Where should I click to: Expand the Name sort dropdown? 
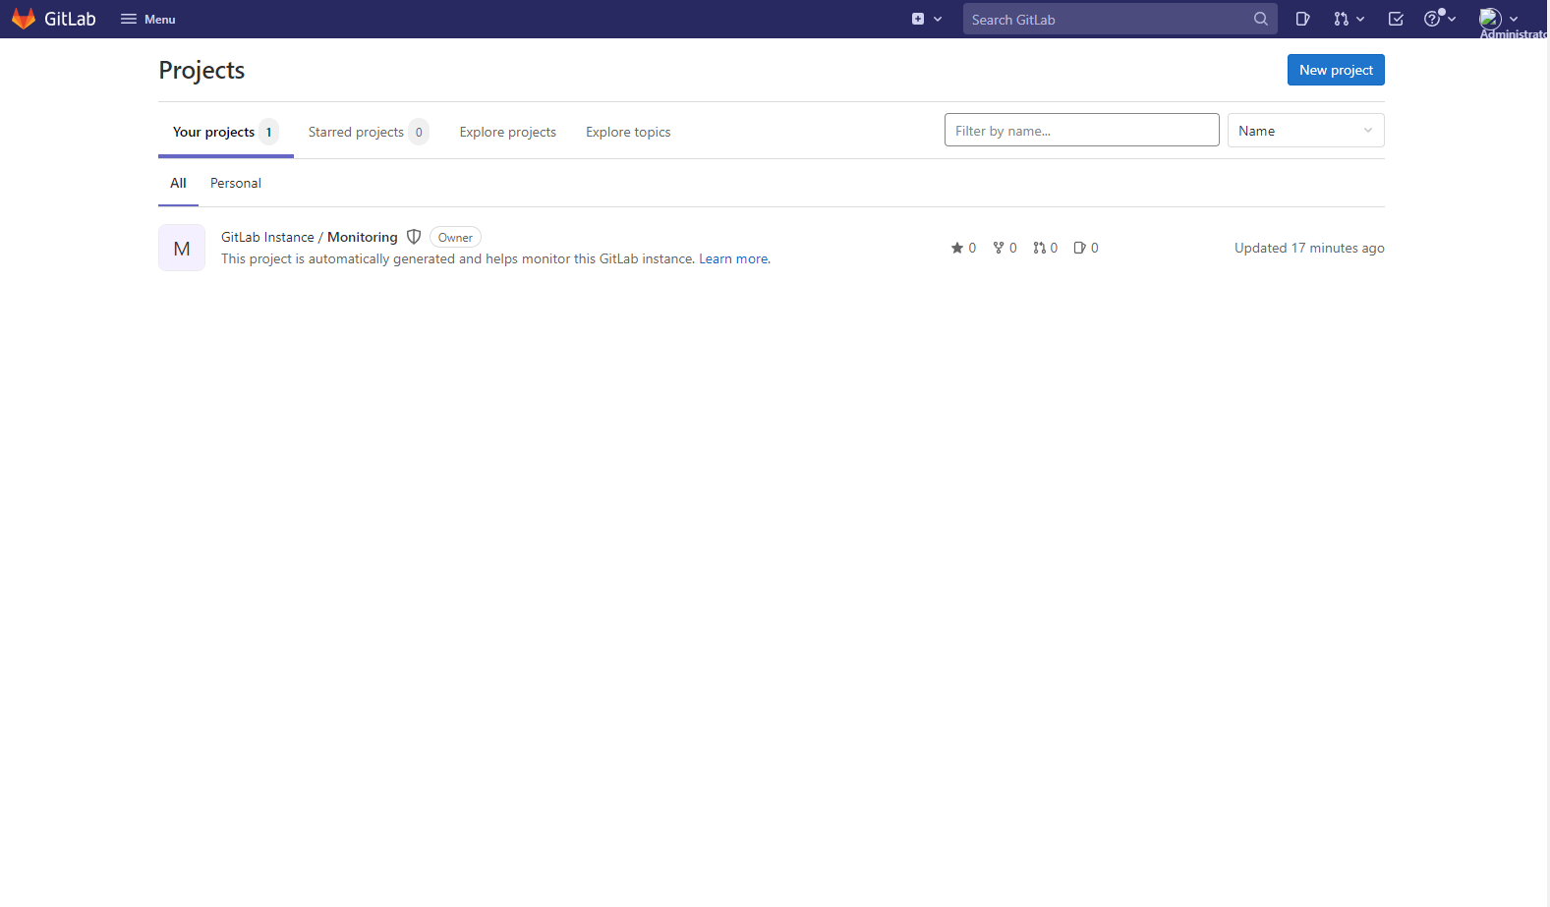coord(1305,131)
